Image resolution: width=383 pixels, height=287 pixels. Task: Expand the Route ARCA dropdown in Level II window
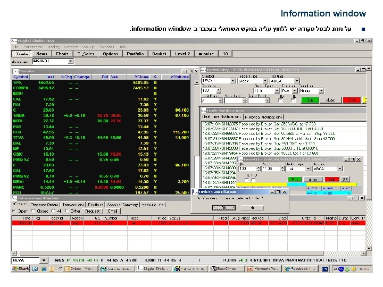[340, 168]
